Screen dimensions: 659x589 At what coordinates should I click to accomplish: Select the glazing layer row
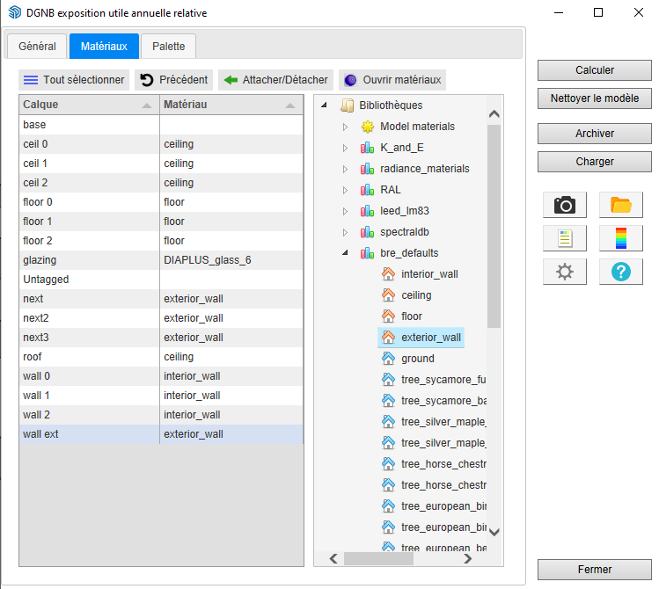(161, 260)
